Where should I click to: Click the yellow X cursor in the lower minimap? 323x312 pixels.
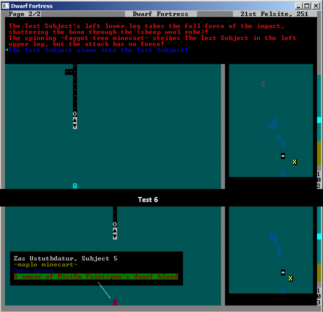tap(290, 278)
